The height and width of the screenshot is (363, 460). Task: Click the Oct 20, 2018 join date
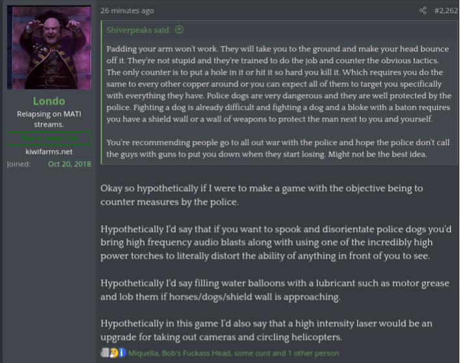(70, 164)
